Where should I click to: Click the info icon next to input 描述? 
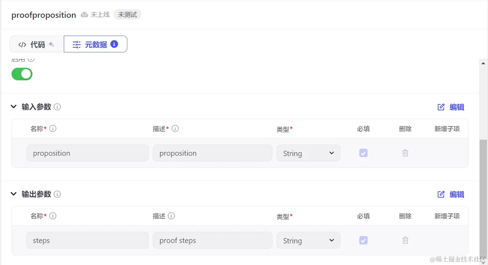pyautogui.click(x=175, y=128)
